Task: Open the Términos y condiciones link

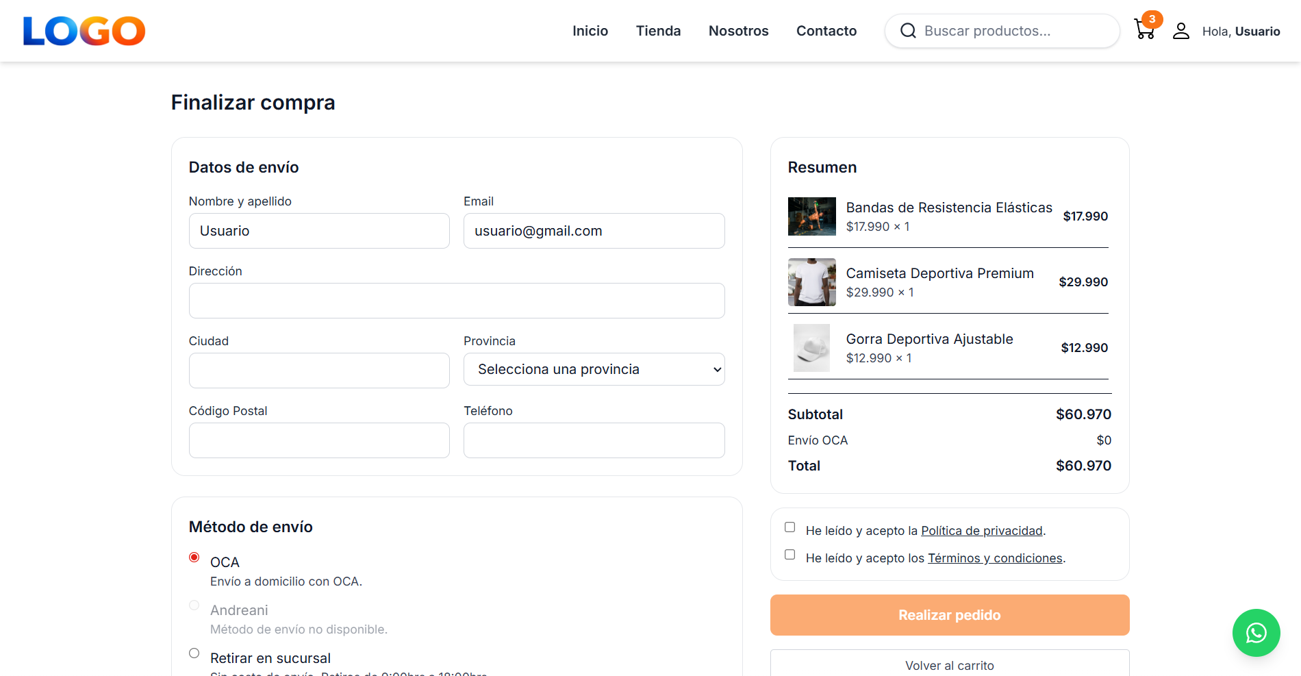Action: click(994, 558)
